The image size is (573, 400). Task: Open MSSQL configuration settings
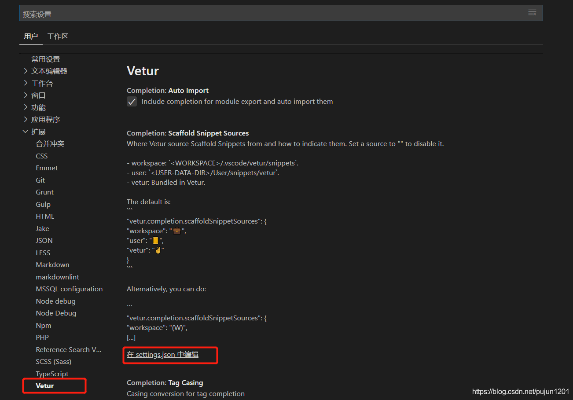click(x=69, y=289)
